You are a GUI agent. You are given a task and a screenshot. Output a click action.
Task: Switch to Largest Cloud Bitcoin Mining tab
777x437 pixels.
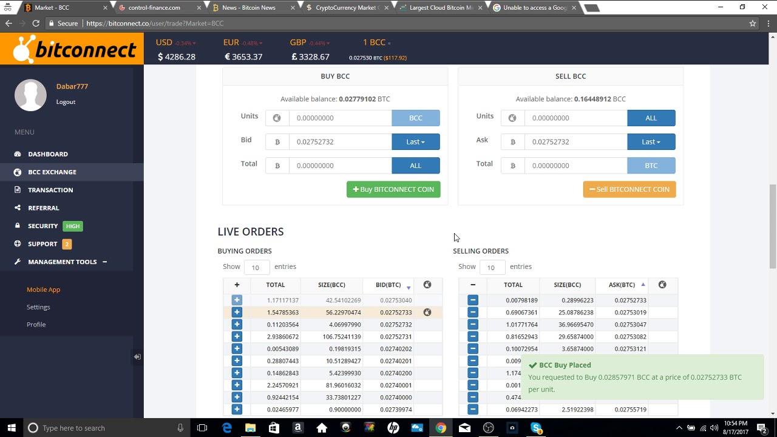click(441, 8)
